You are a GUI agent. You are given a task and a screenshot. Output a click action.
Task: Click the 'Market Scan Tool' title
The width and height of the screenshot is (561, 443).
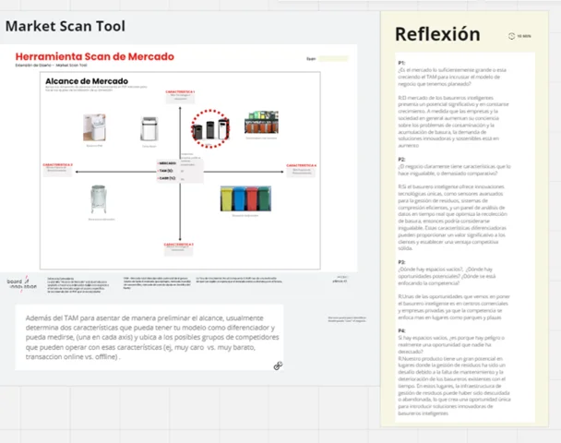66,26
